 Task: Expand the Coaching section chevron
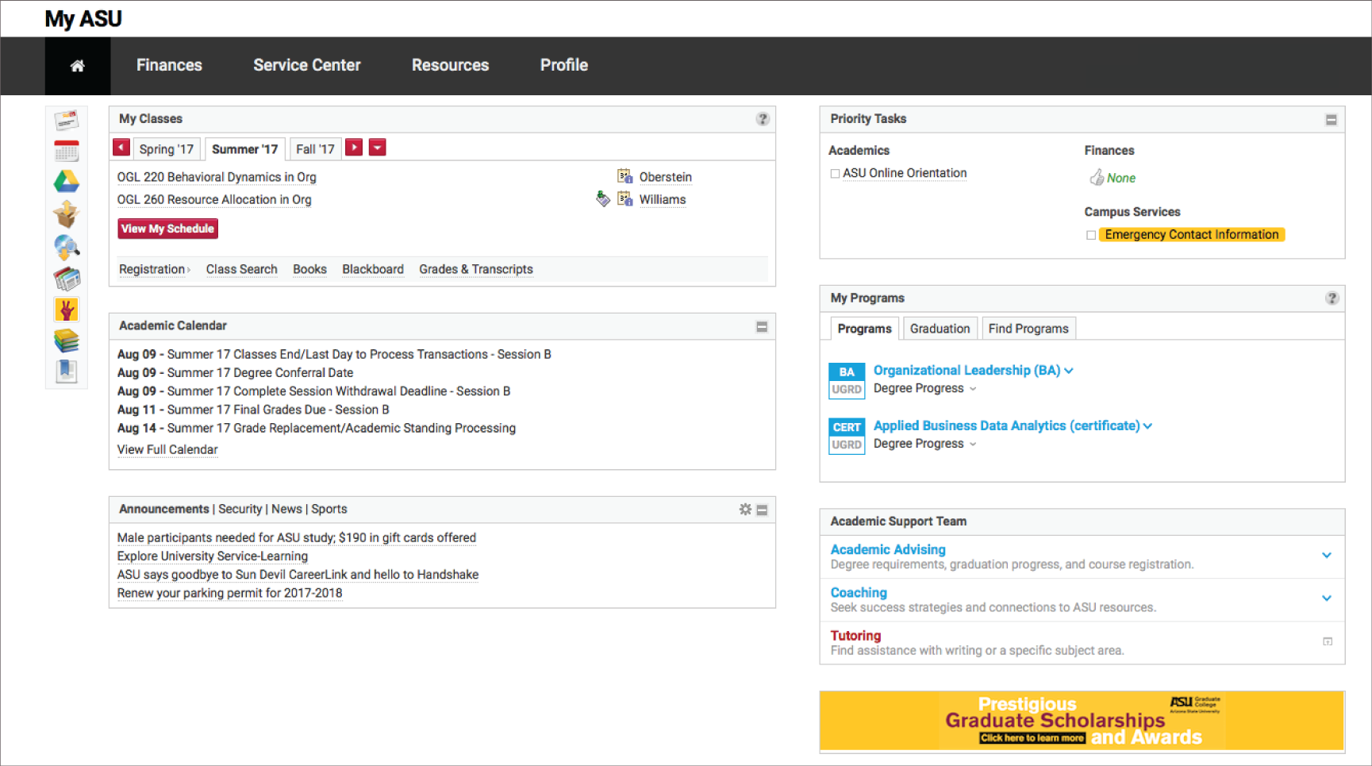coord(1326,599)
